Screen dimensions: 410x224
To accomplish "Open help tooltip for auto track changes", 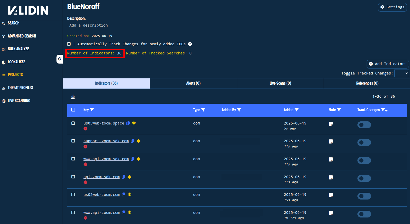I will point(190,44).
